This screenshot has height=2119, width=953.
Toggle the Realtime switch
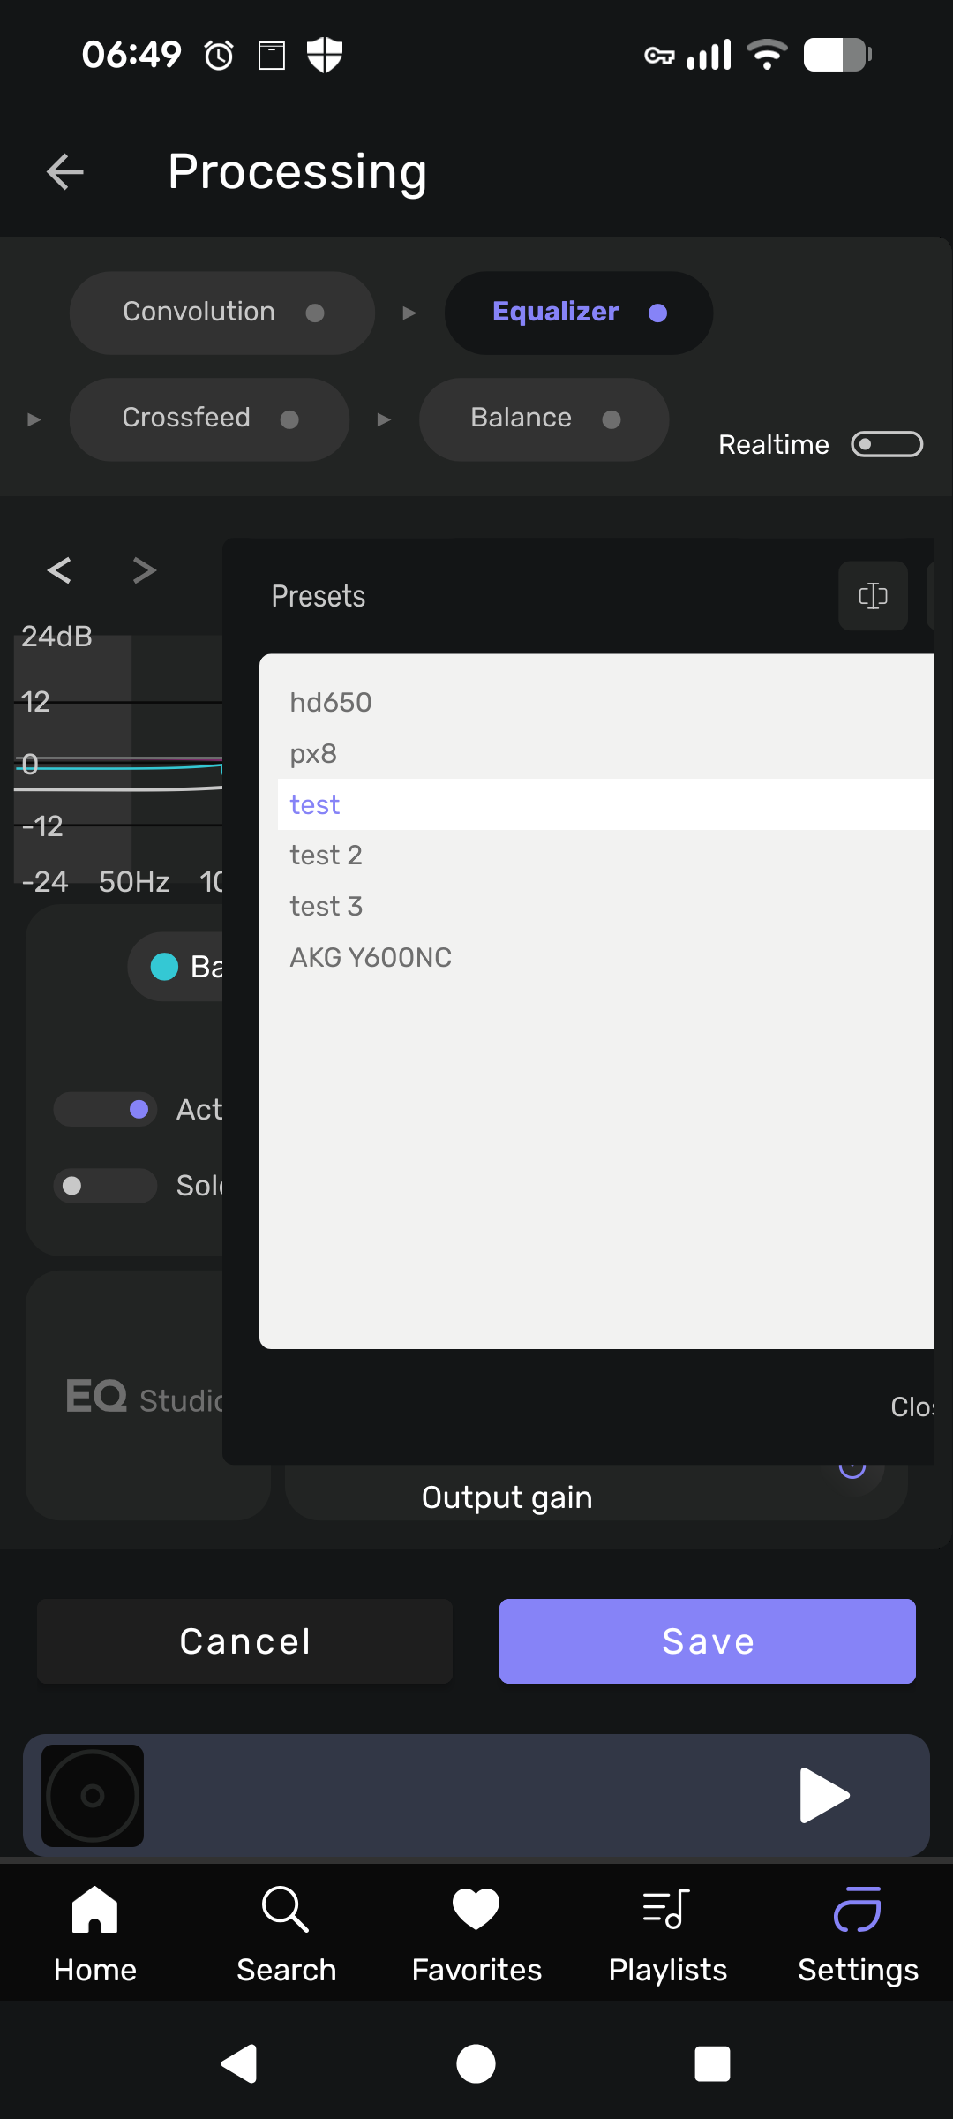click(x=886, y=444)
